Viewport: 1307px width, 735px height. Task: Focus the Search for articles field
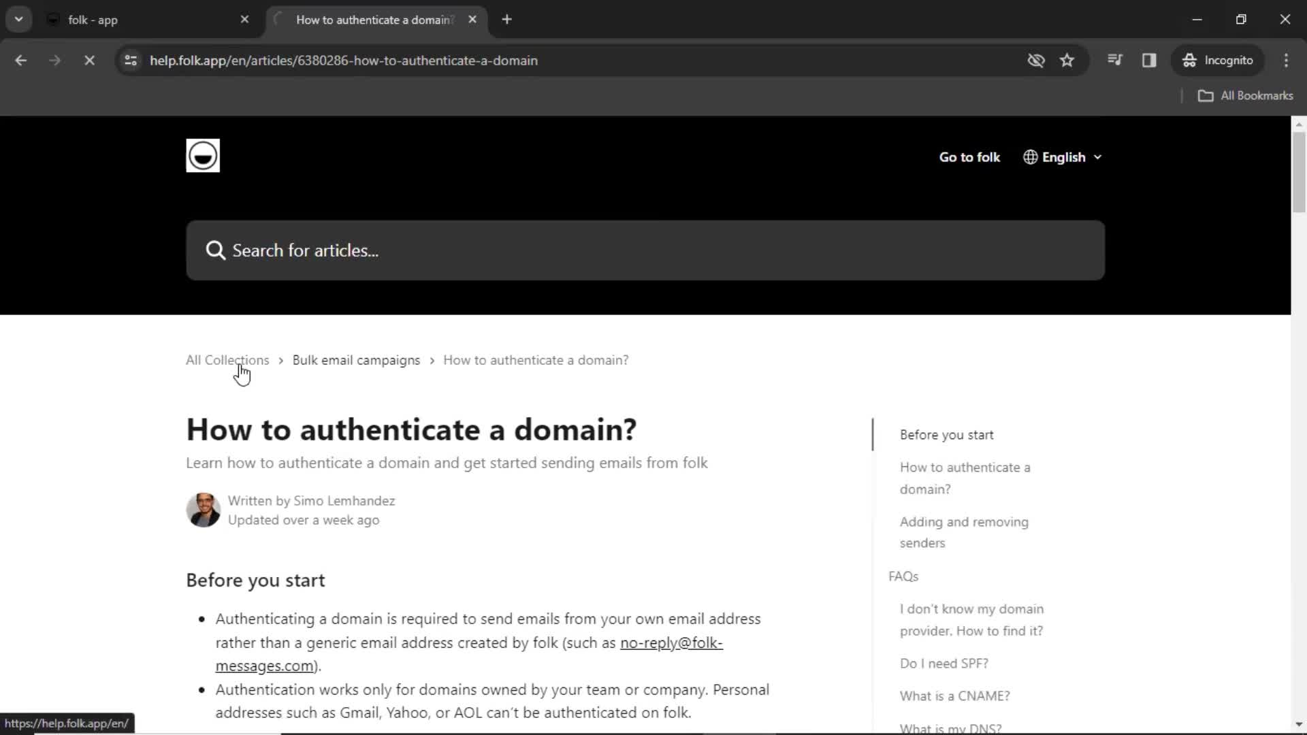coord(645,250)
